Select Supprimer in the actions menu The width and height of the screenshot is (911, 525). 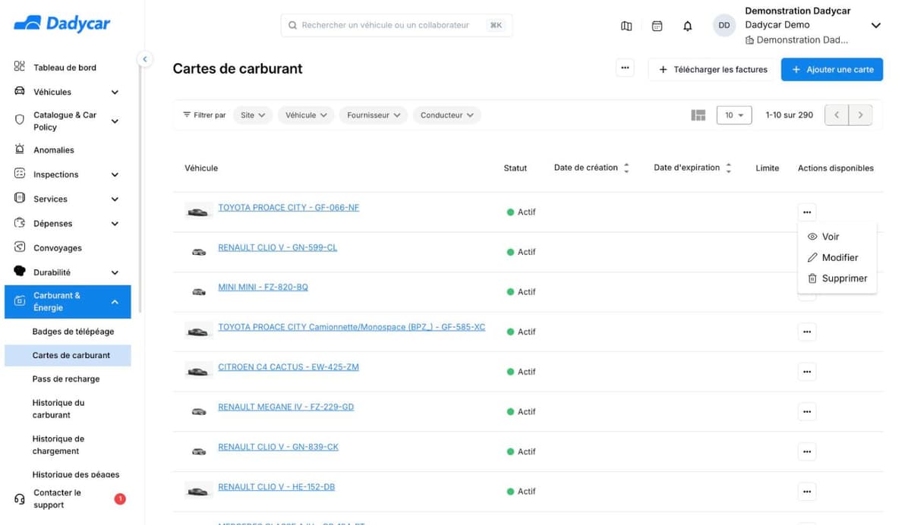pyautogui.click(x=837, y=278)
